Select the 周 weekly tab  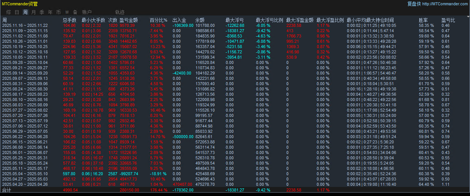(x=25, y=12)
